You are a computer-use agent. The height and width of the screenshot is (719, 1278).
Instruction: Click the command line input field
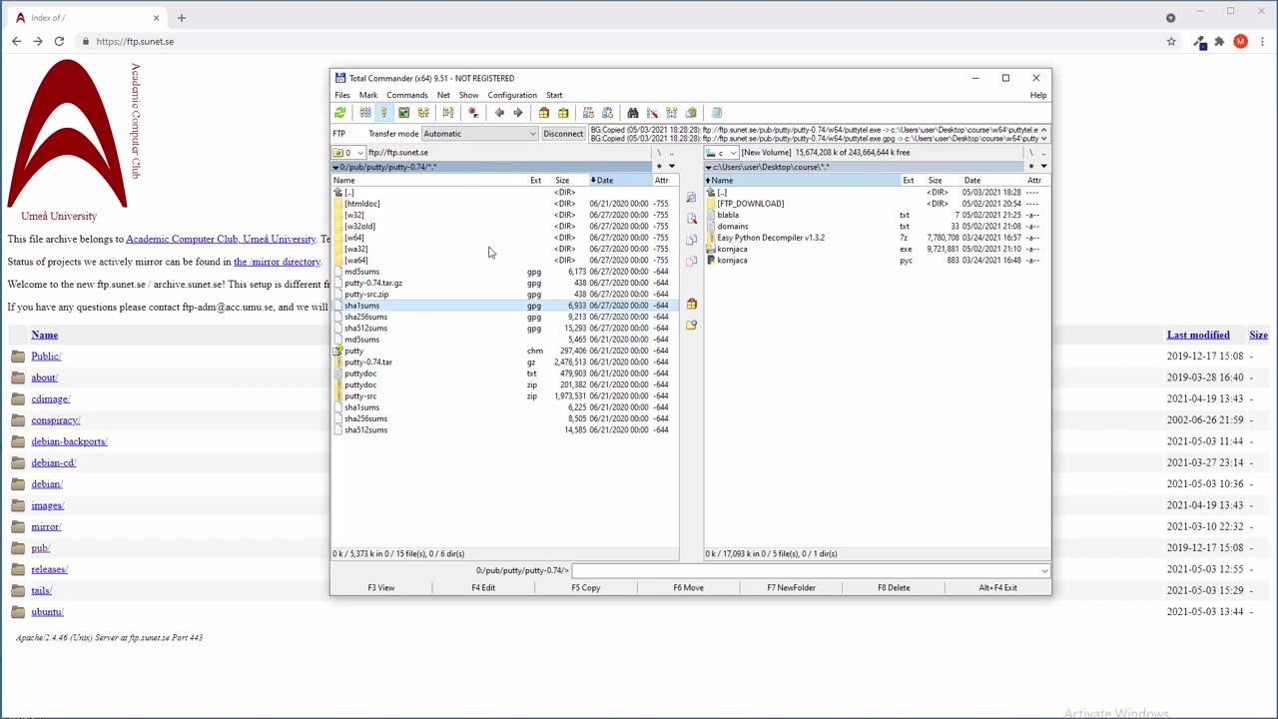(x=810, y=571)
